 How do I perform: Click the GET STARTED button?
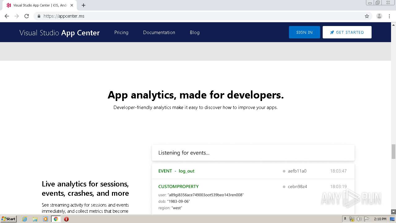(x=347, y=32)
